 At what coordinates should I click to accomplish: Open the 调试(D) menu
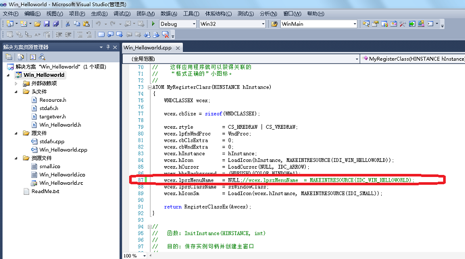[122, 13]
